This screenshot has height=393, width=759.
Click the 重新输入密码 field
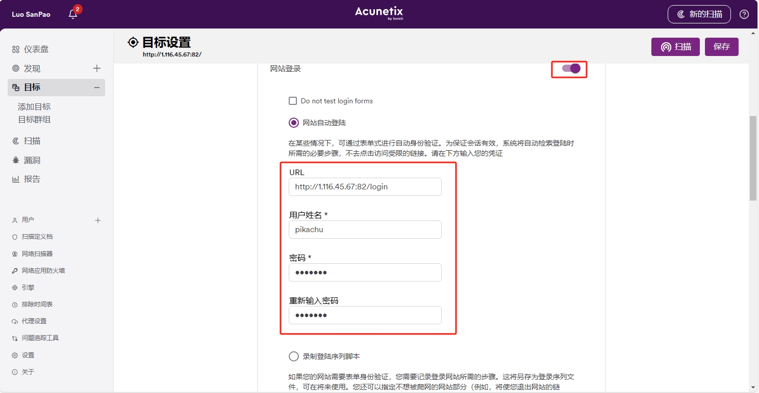click(365, 315)
